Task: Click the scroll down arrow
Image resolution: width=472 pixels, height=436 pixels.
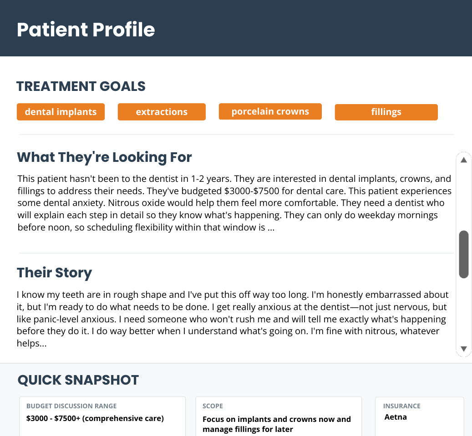Action: (x=463, y=349)
